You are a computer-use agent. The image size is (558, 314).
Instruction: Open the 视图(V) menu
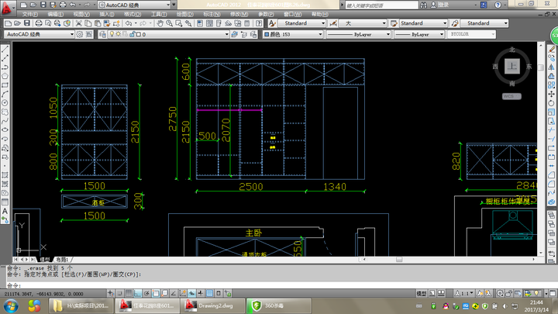point(81,14)
